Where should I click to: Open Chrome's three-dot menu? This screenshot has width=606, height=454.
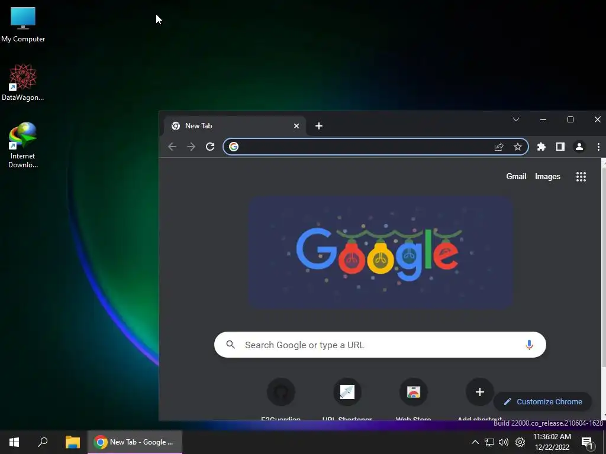click(x=598, y=147)
